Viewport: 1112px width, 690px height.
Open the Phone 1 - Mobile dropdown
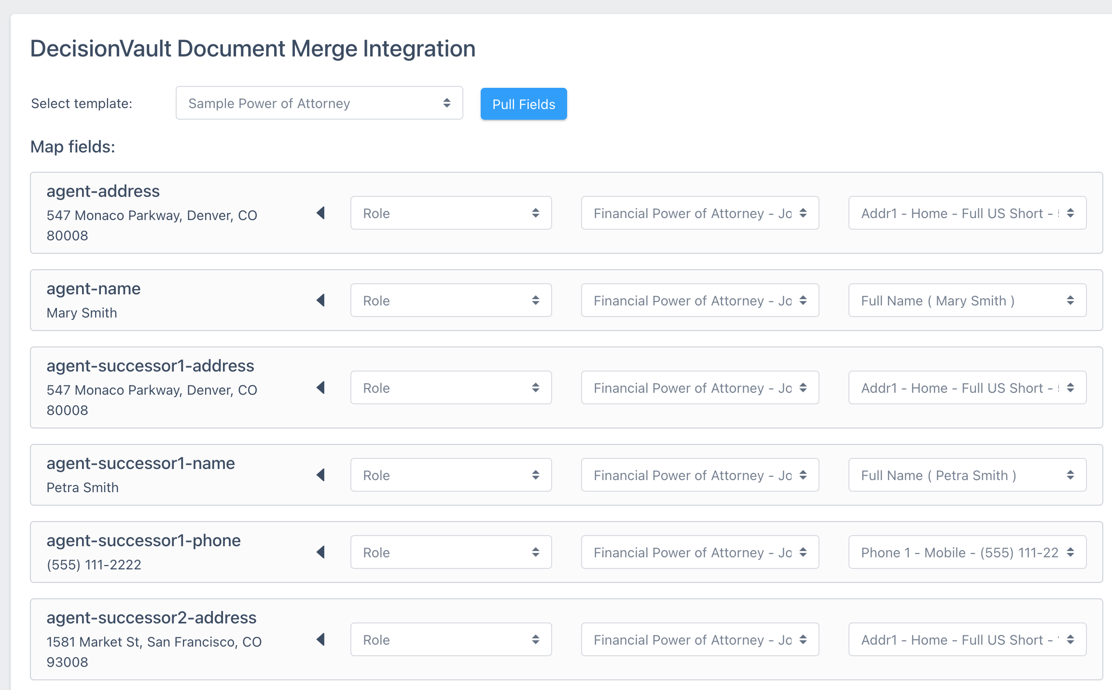[x=967, y=552]
